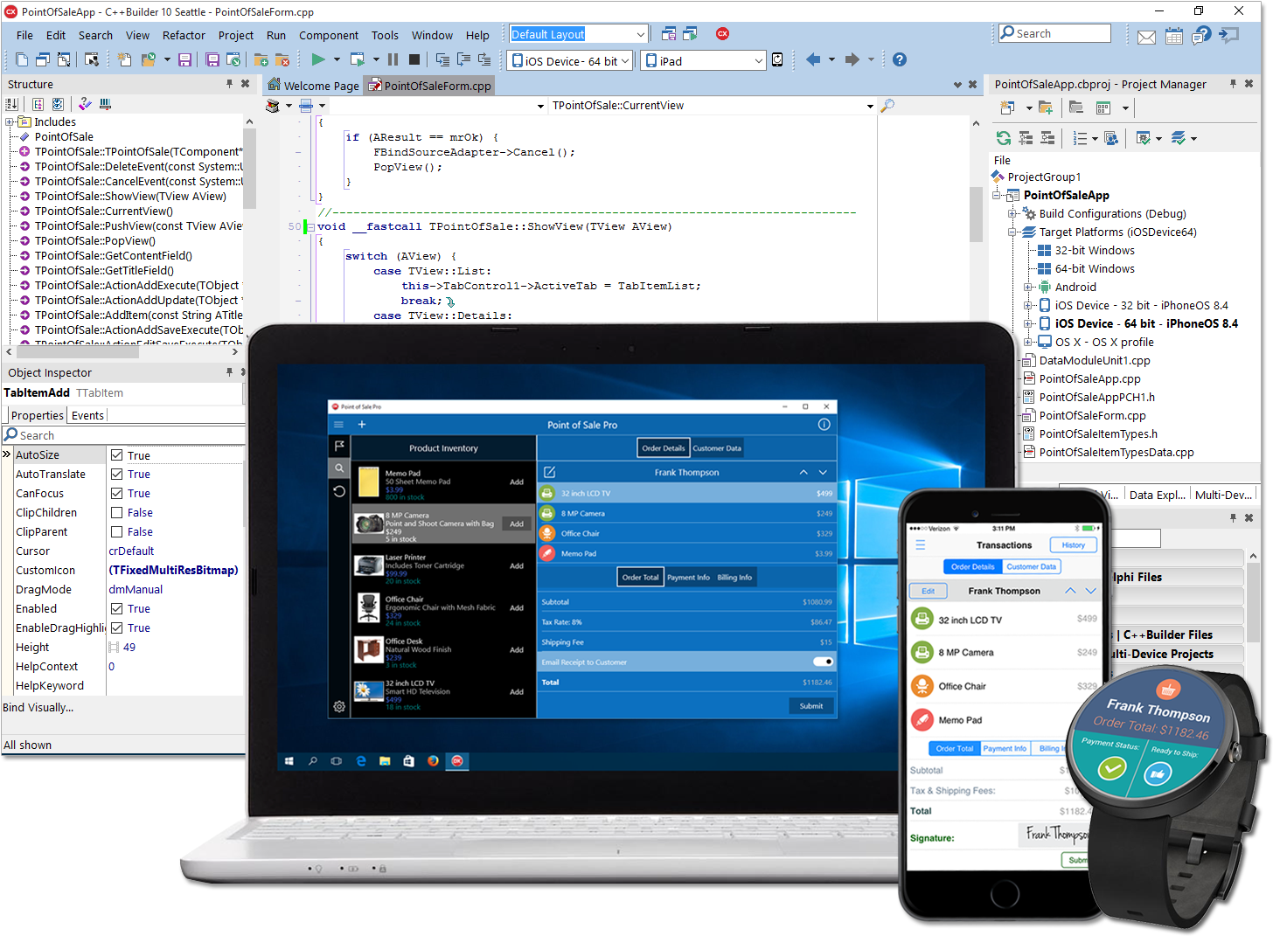Toggle the AutoSize True checkbox
The image size is (1273, 936).
116,455
